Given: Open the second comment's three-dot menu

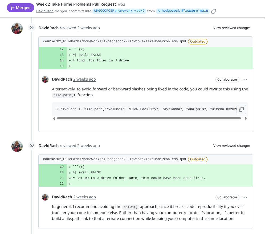Looking at the screenshot, I should click(x=245, y=197).
